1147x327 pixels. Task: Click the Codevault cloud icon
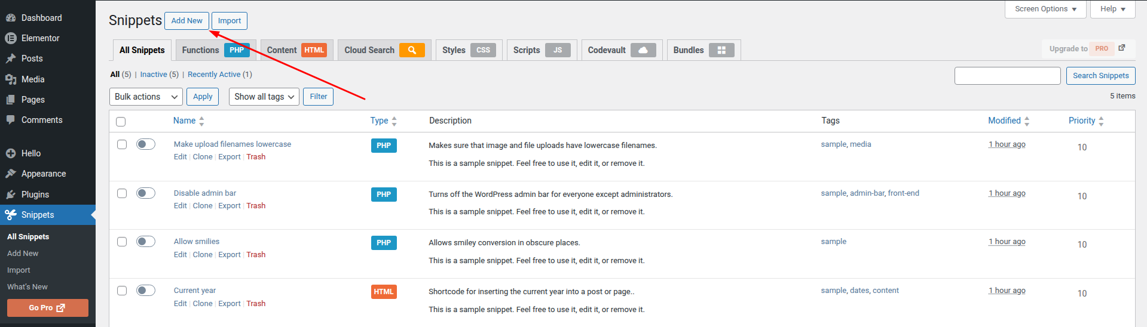coord(643,50)
